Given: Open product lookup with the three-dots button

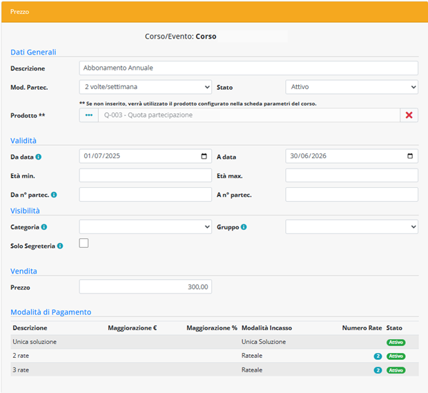Looking at the screenshot, I should [x=88, y=115].
